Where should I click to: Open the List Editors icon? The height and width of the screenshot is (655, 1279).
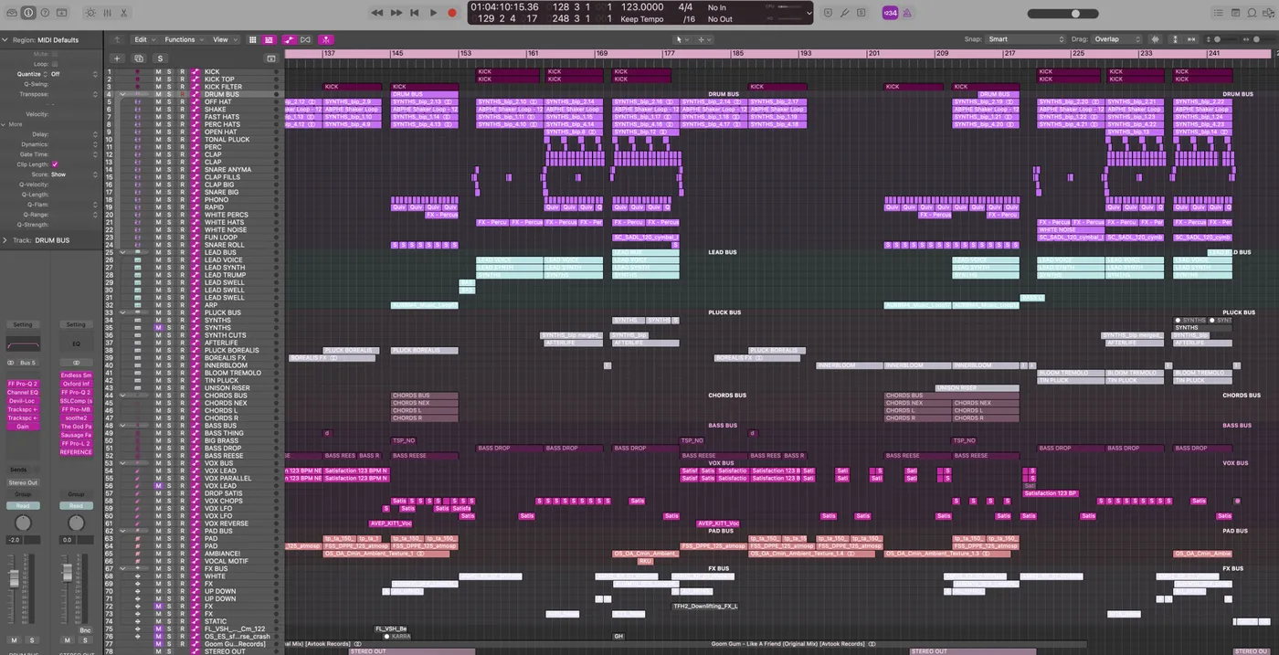point(1218,13)
